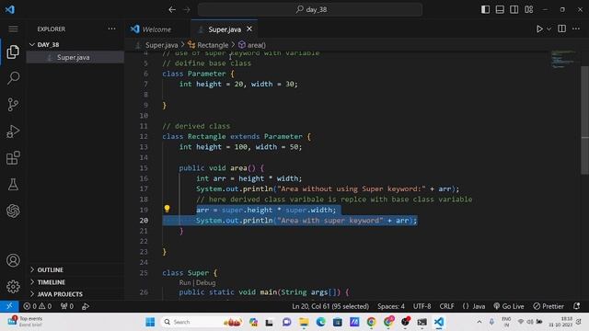Viewport: 589px width, 331px height.
Task: Click Visual Studio Code taskbar icon
Action: [x=439, y=322]
